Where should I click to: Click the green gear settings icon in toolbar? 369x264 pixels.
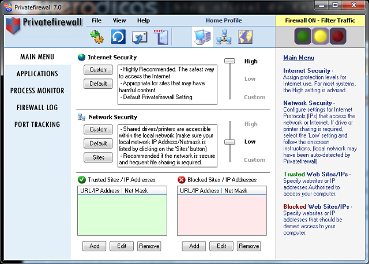[97, 37]
